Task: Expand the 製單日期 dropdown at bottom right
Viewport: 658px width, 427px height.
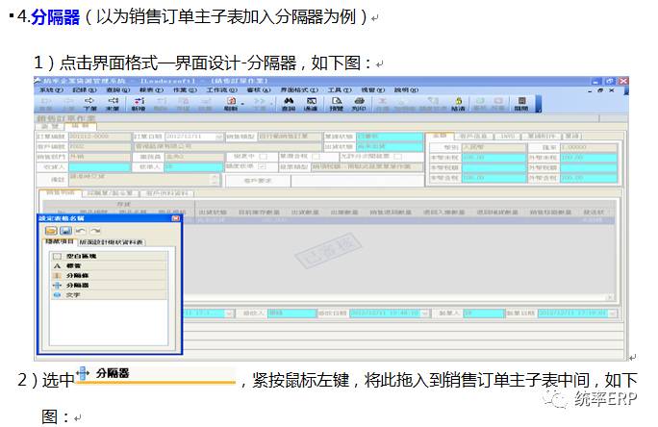Action: [615, 313]
